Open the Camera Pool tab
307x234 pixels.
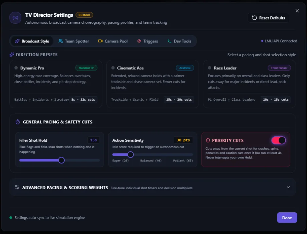tap(113, 41)
